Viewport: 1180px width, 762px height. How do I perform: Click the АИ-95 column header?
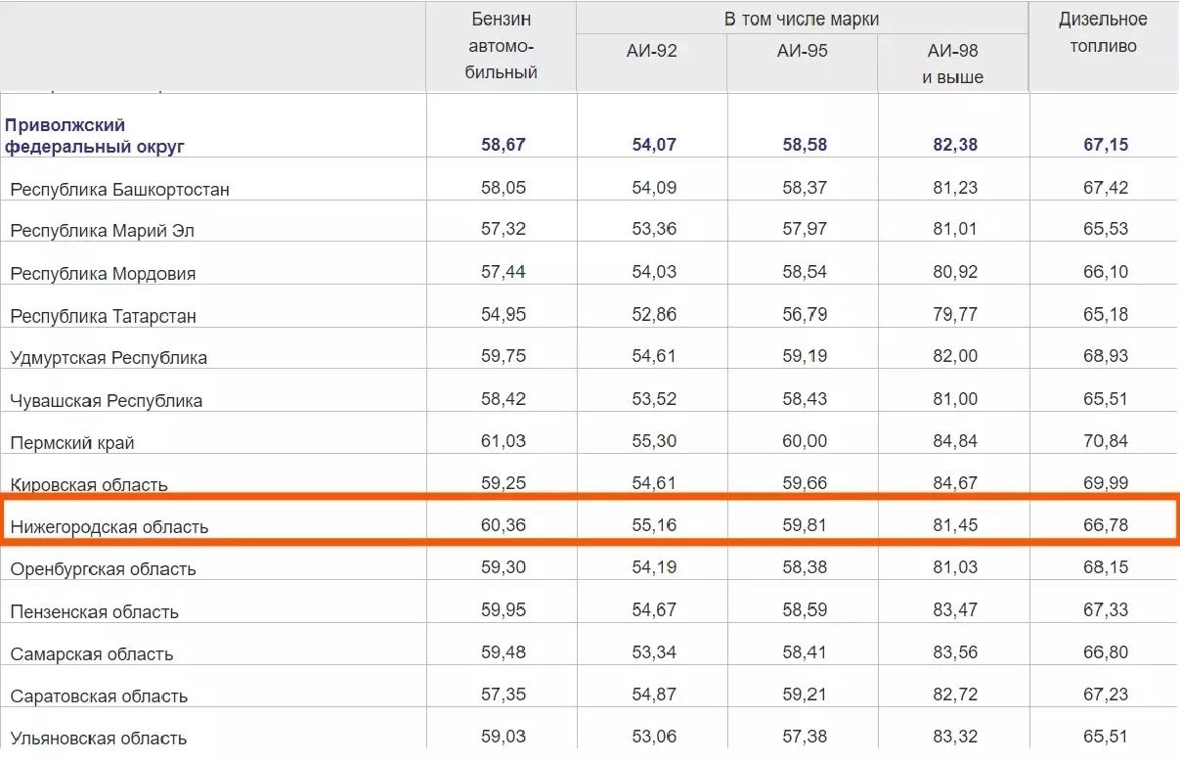pyautogui.click(x=802, y=51)
